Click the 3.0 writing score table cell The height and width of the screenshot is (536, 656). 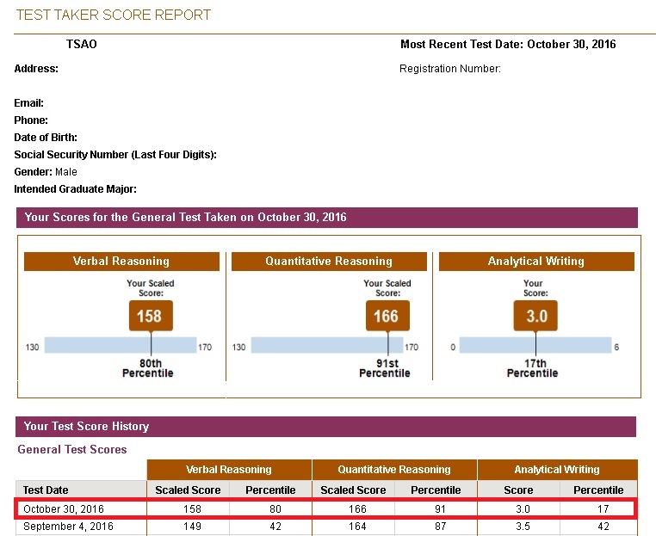click(x=523, y=509)
